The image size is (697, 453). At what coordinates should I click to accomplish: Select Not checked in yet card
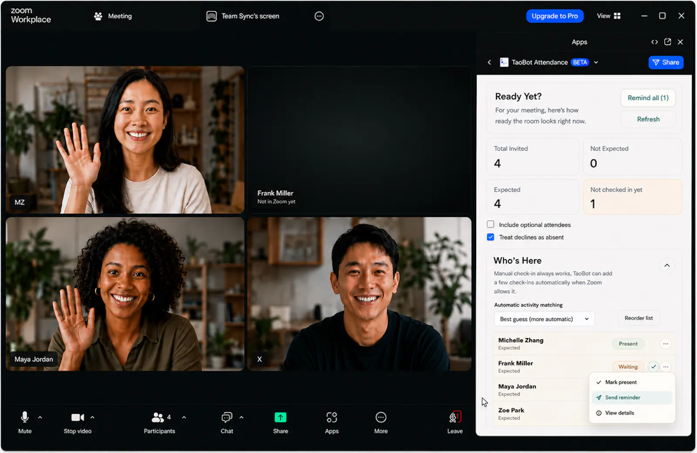coord(632,197)
